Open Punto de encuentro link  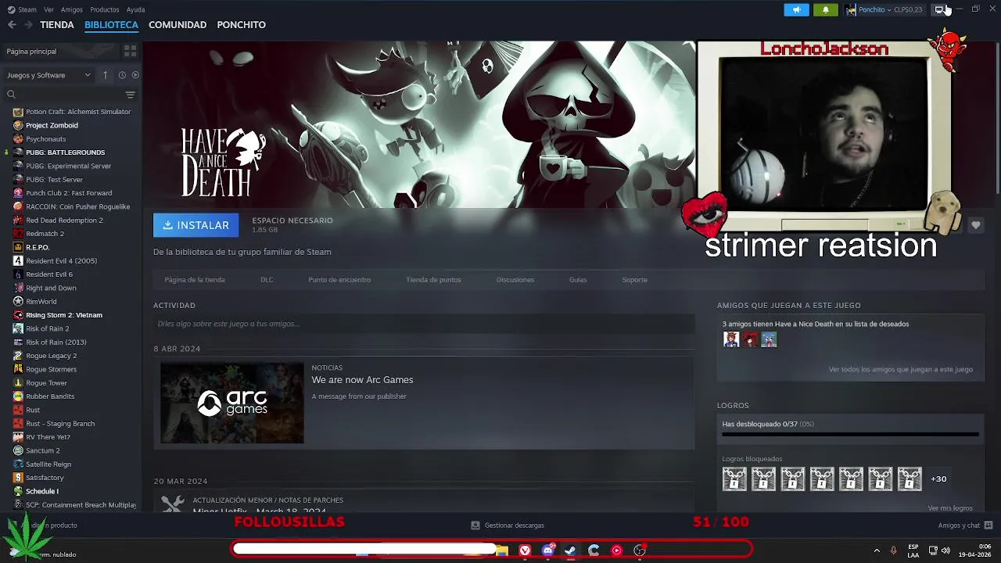click(339, 280)
